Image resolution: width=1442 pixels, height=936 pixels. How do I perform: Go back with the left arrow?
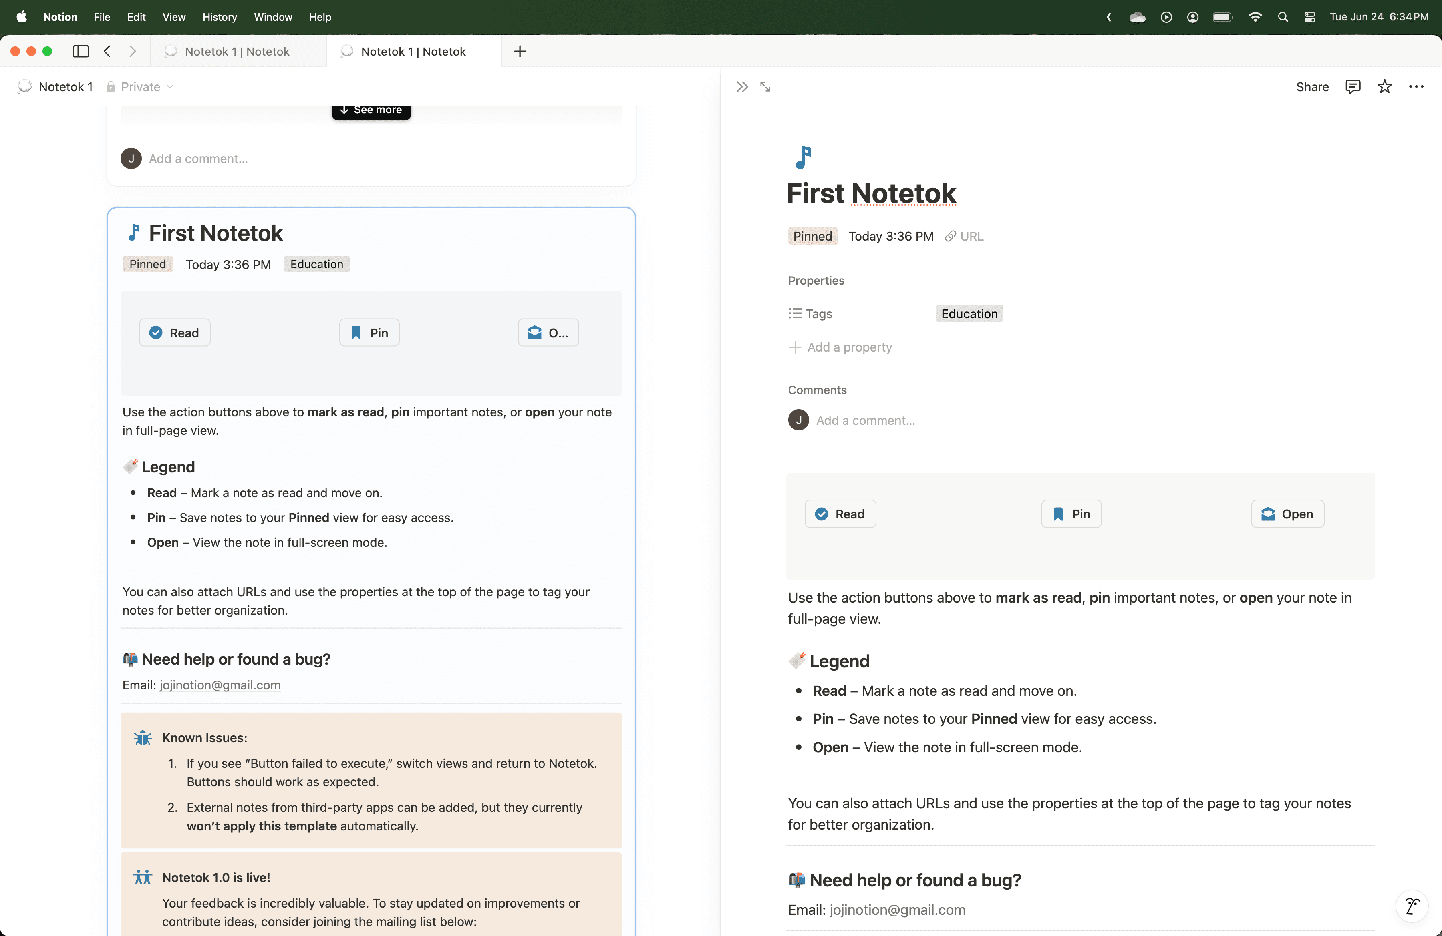[107, 52]
